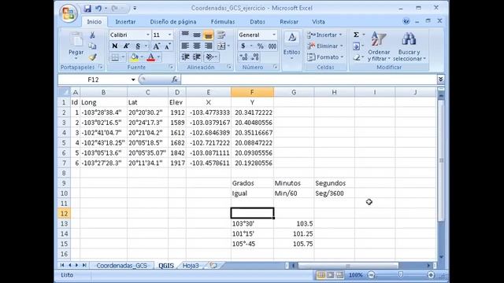This screenshot has width=504, height=283.
Task: Decrease font size
Action: [x=168, y=46]
